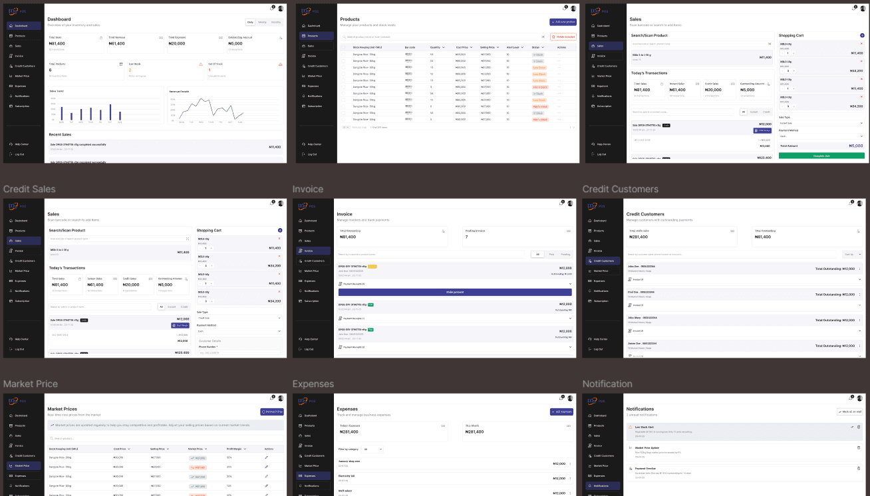870x496 pixels.
Task: Open bell icon on Invoice screen
Action: tap(562, 203)
